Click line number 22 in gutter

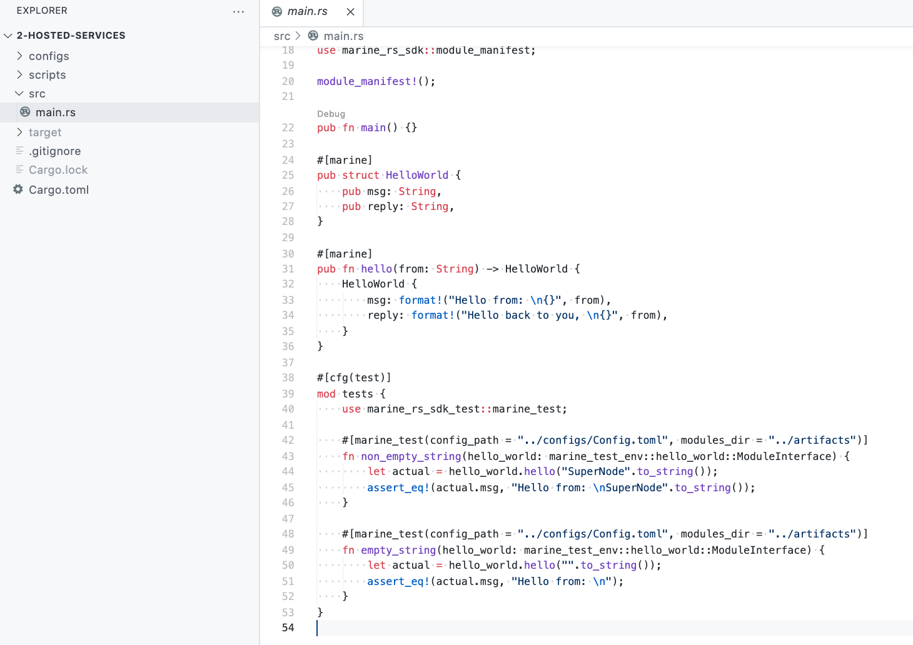(x=288, y=127)
